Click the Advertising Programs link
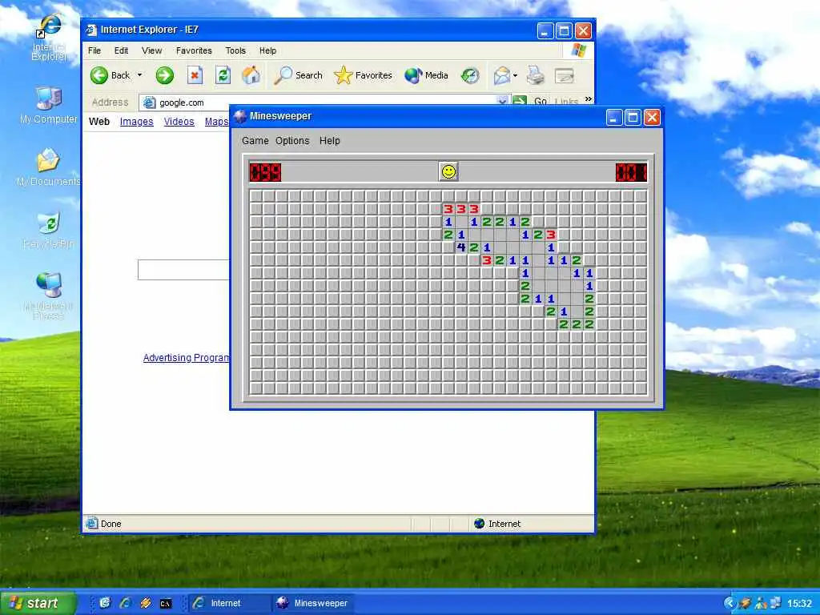820x615 pixels. [x=186, y=358]
